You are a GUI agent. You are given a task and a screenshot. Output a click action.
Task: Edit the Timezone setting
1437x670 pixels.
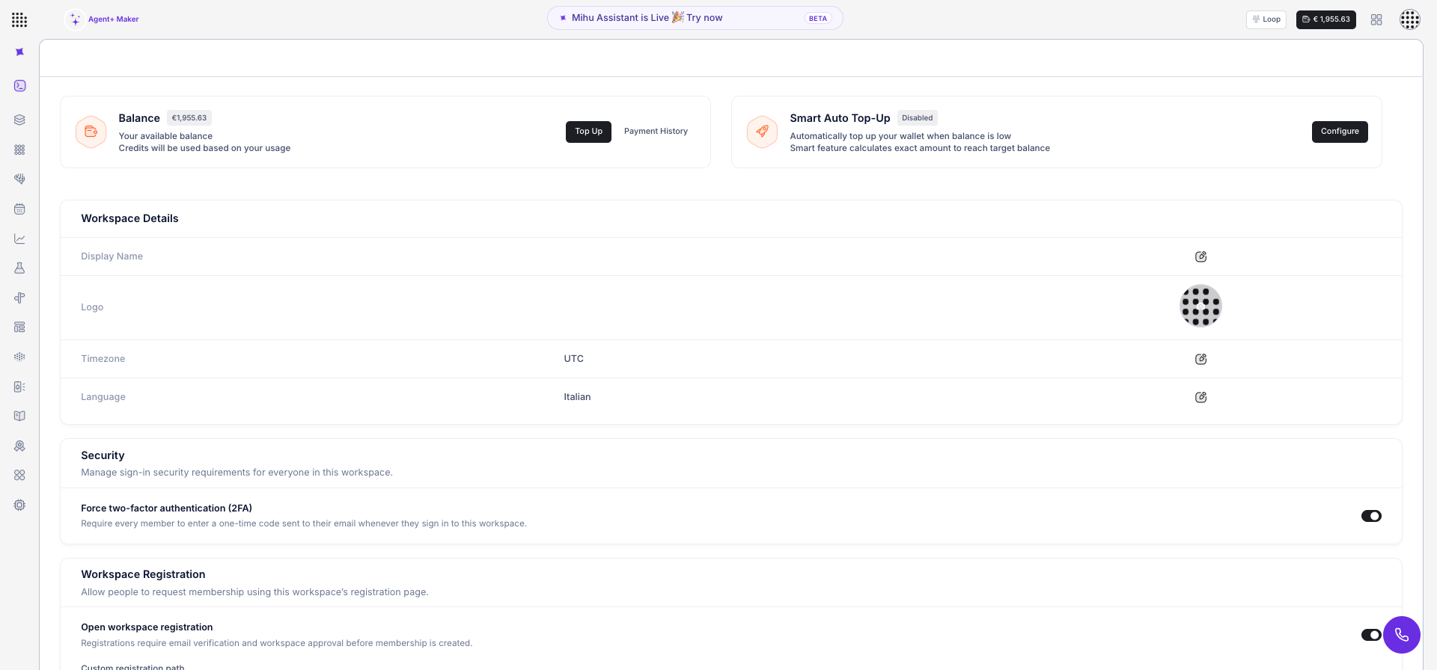1200,359
